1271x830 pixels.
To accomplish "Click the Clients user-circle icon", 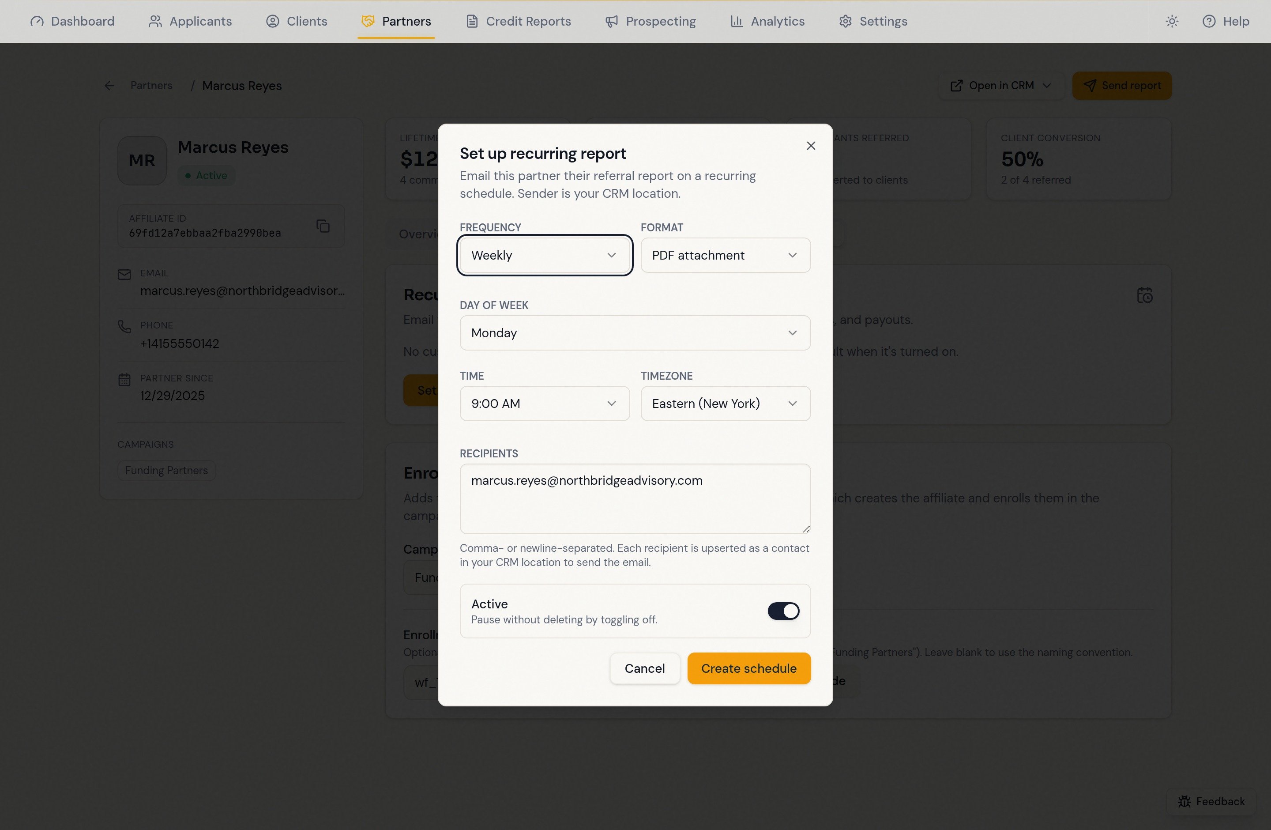I will tap(272, 21).
